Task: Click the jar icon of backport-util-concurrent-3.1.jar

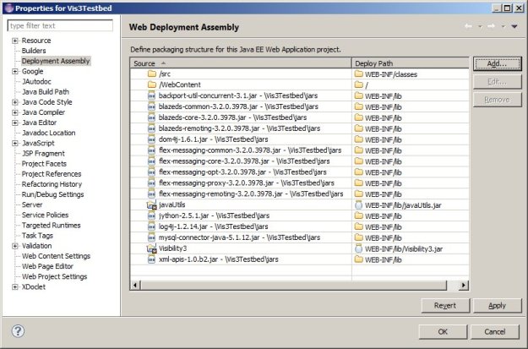Action: click(x=151, y=95)
